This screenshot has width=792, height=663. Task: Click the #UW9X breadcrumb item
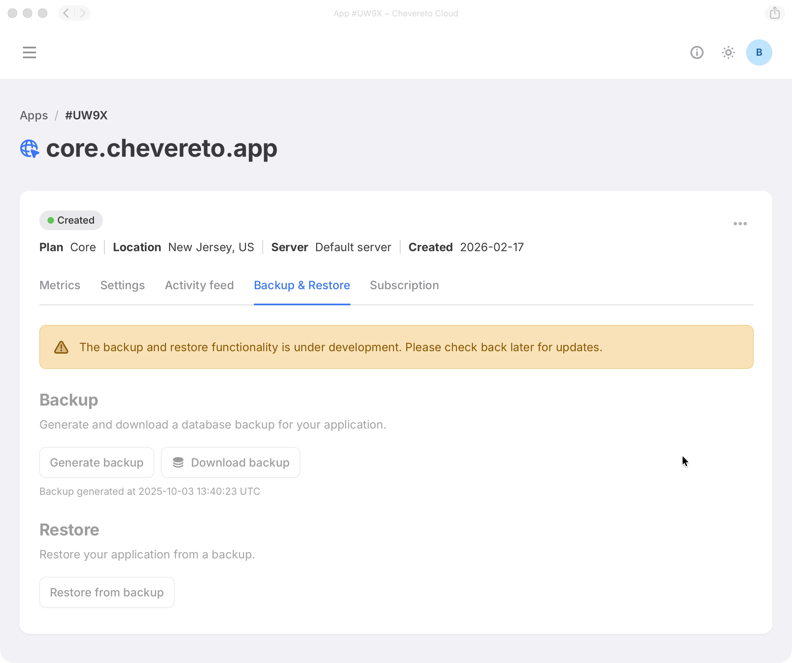tap(86, 115)
